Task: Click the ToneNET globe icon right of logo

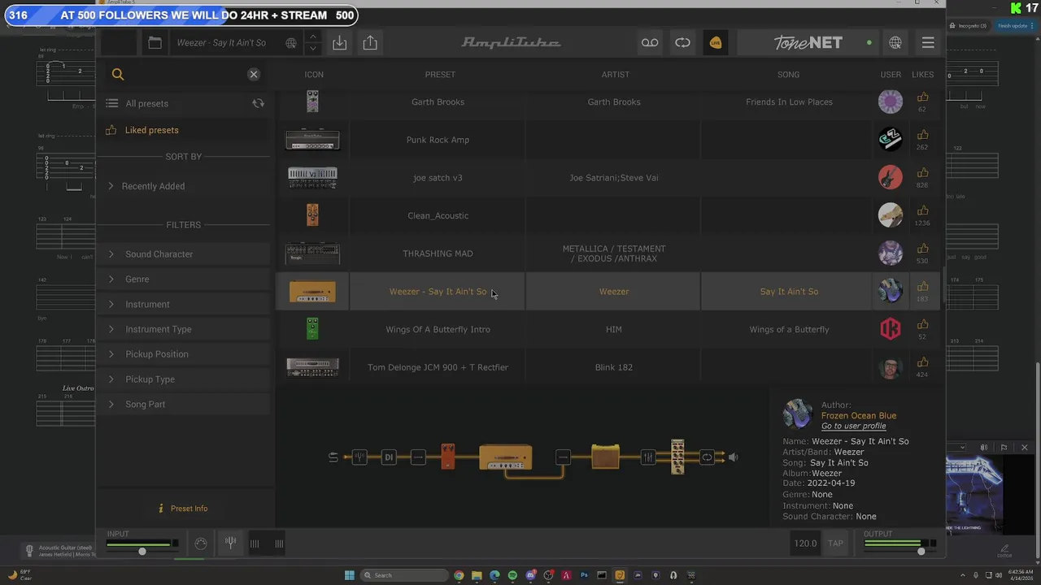Action: [895, 43]
